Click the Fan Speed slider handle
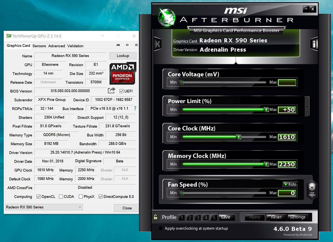 (x=181, y=193)
